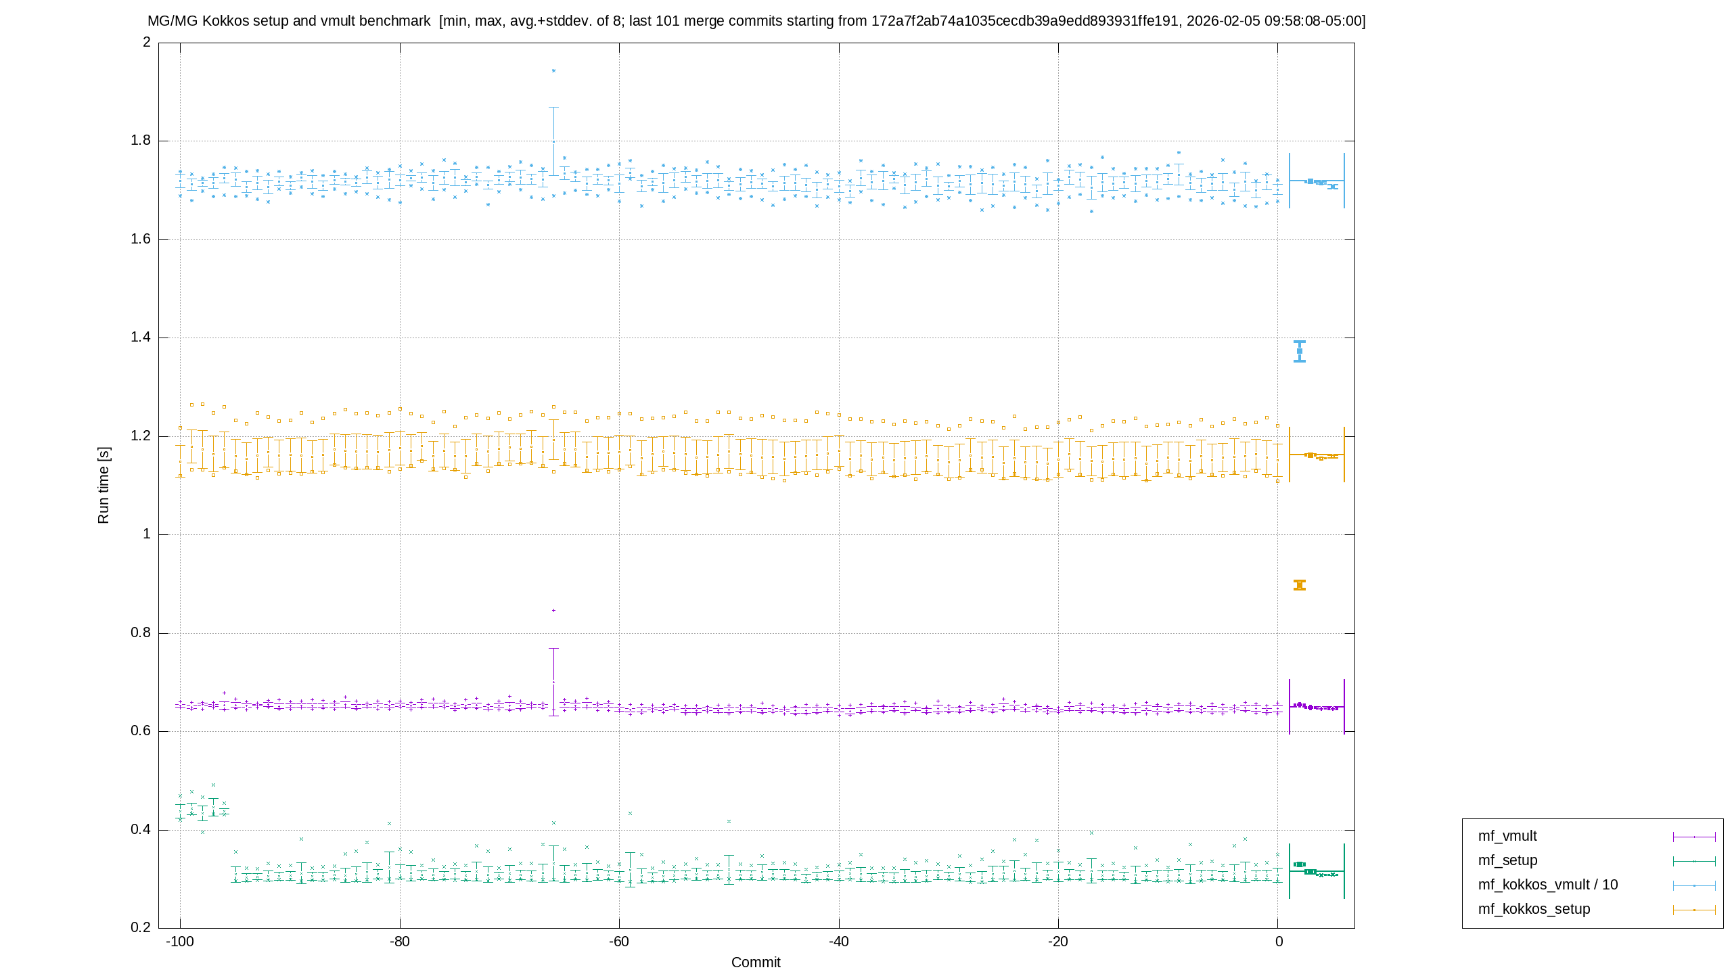Click the purple outlier point near 0.85
The height and width of the screenshot is (974, 1732).
click(553, 610)
